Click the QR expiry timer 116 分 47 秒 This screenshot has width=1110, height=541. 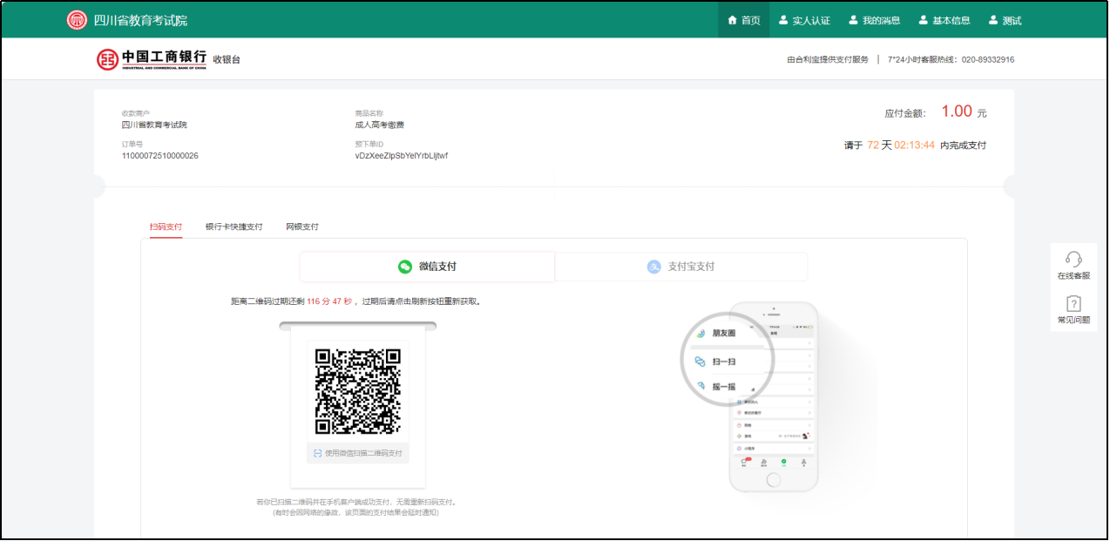(x=329, y=301)
